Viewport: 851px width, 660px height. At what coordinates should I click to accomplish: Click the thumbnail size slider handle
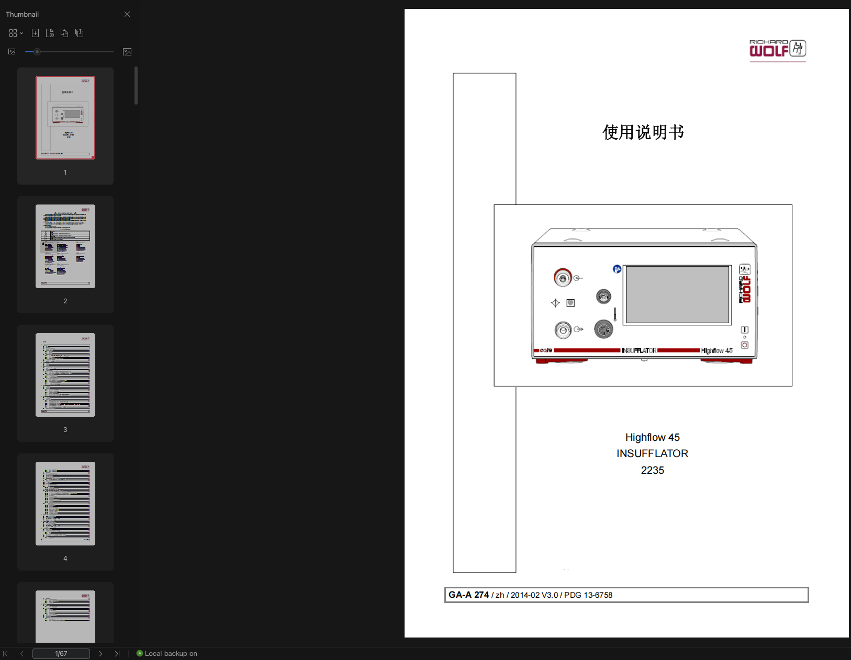click(37, 52)
